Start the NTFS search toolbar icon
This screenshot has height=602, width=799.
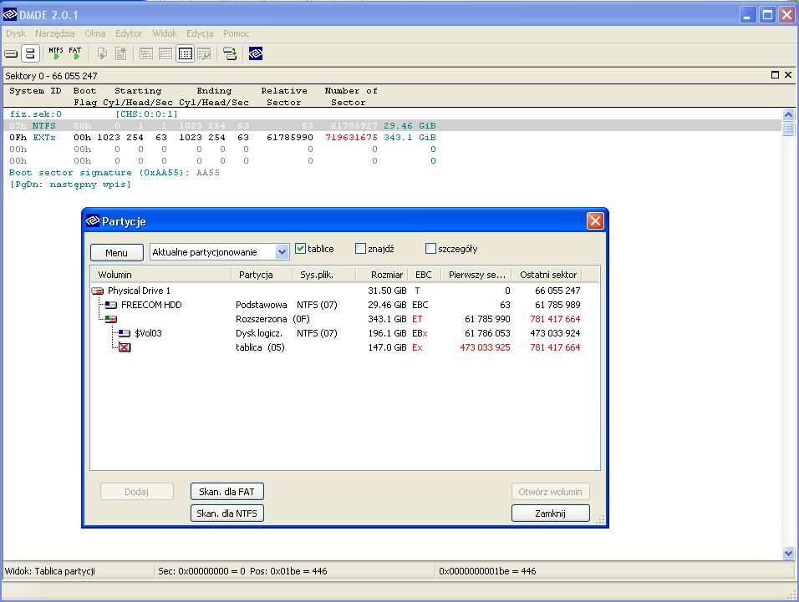pos(56,53)
